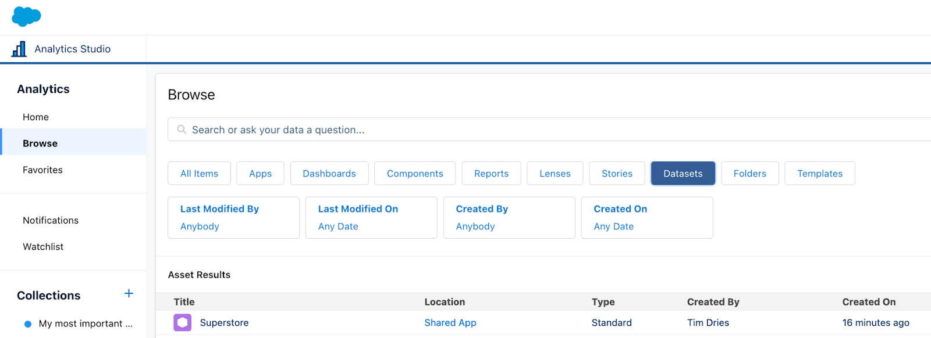Sort by Created On column header
The image size is (931, 338).
tap(869, 301)
